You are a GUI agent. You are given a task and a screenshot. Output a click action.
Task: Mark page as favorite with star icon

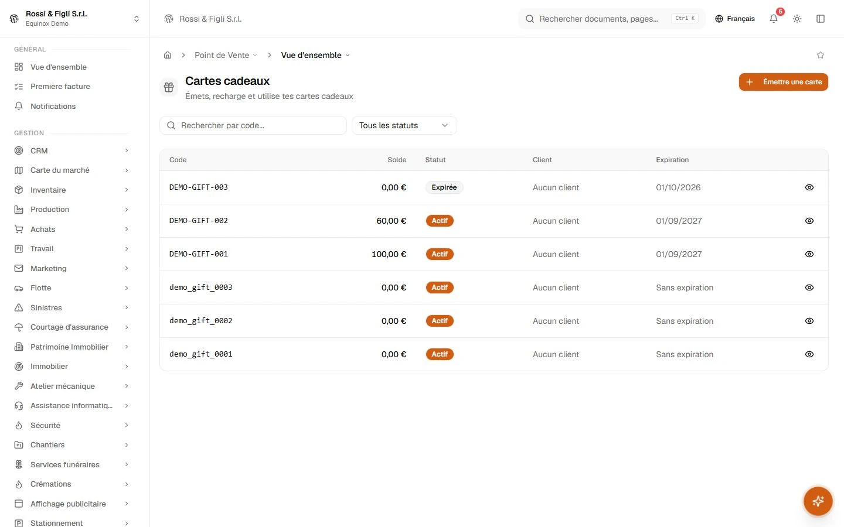click(821, 55)
